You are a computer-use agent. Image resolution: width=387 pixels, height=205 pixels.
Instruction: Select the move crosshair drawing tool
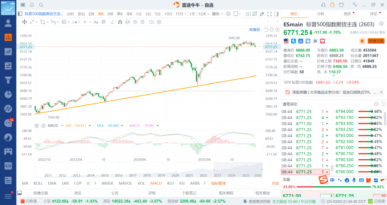tap(24, 22)
